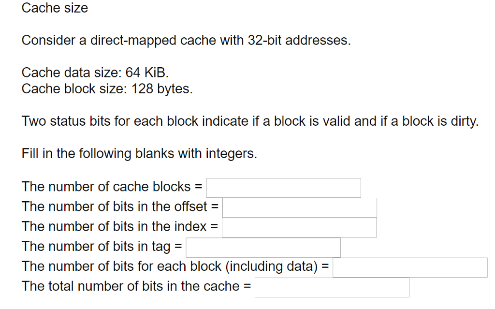This screenshot has width=495, height=309.
Task: Click the two status bits sentence
Action: click(250, 121)
